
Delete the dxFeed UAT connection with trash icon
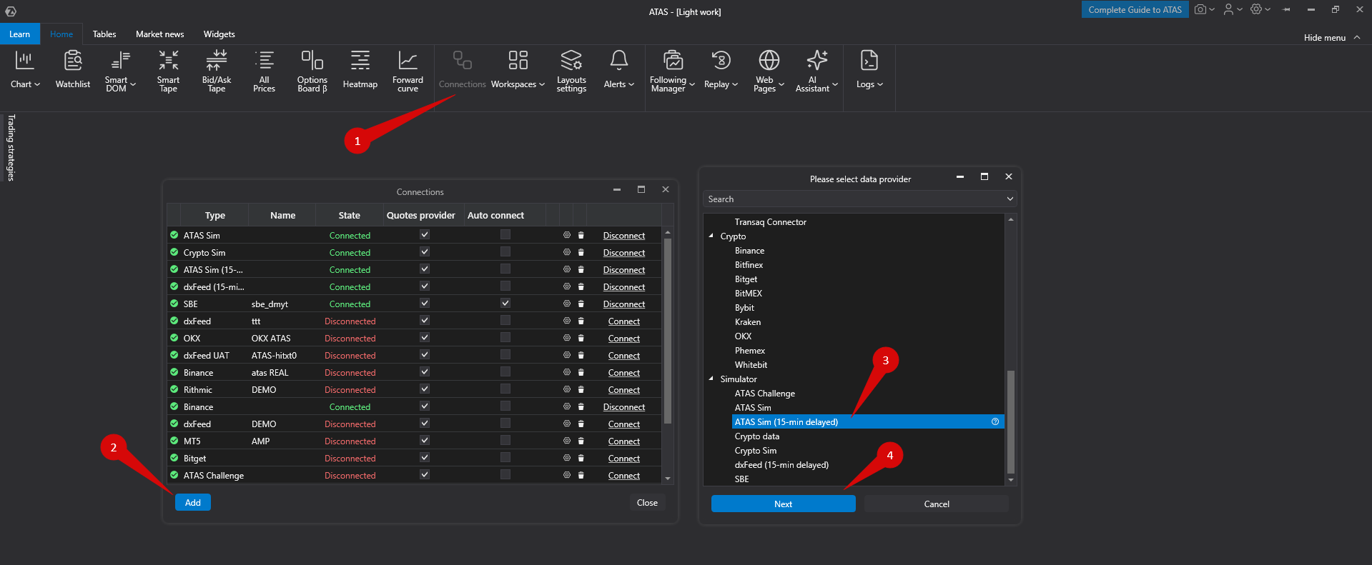pyautogui.click(x=581, y=355)
